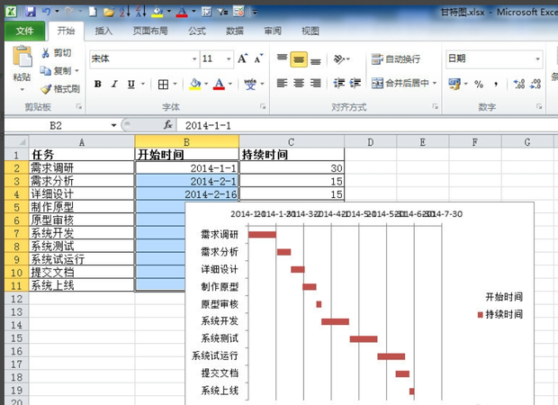Click 合并后居中 merge and center button
Image resolution: width=558 pixels, height=405 pixels.
400,84
